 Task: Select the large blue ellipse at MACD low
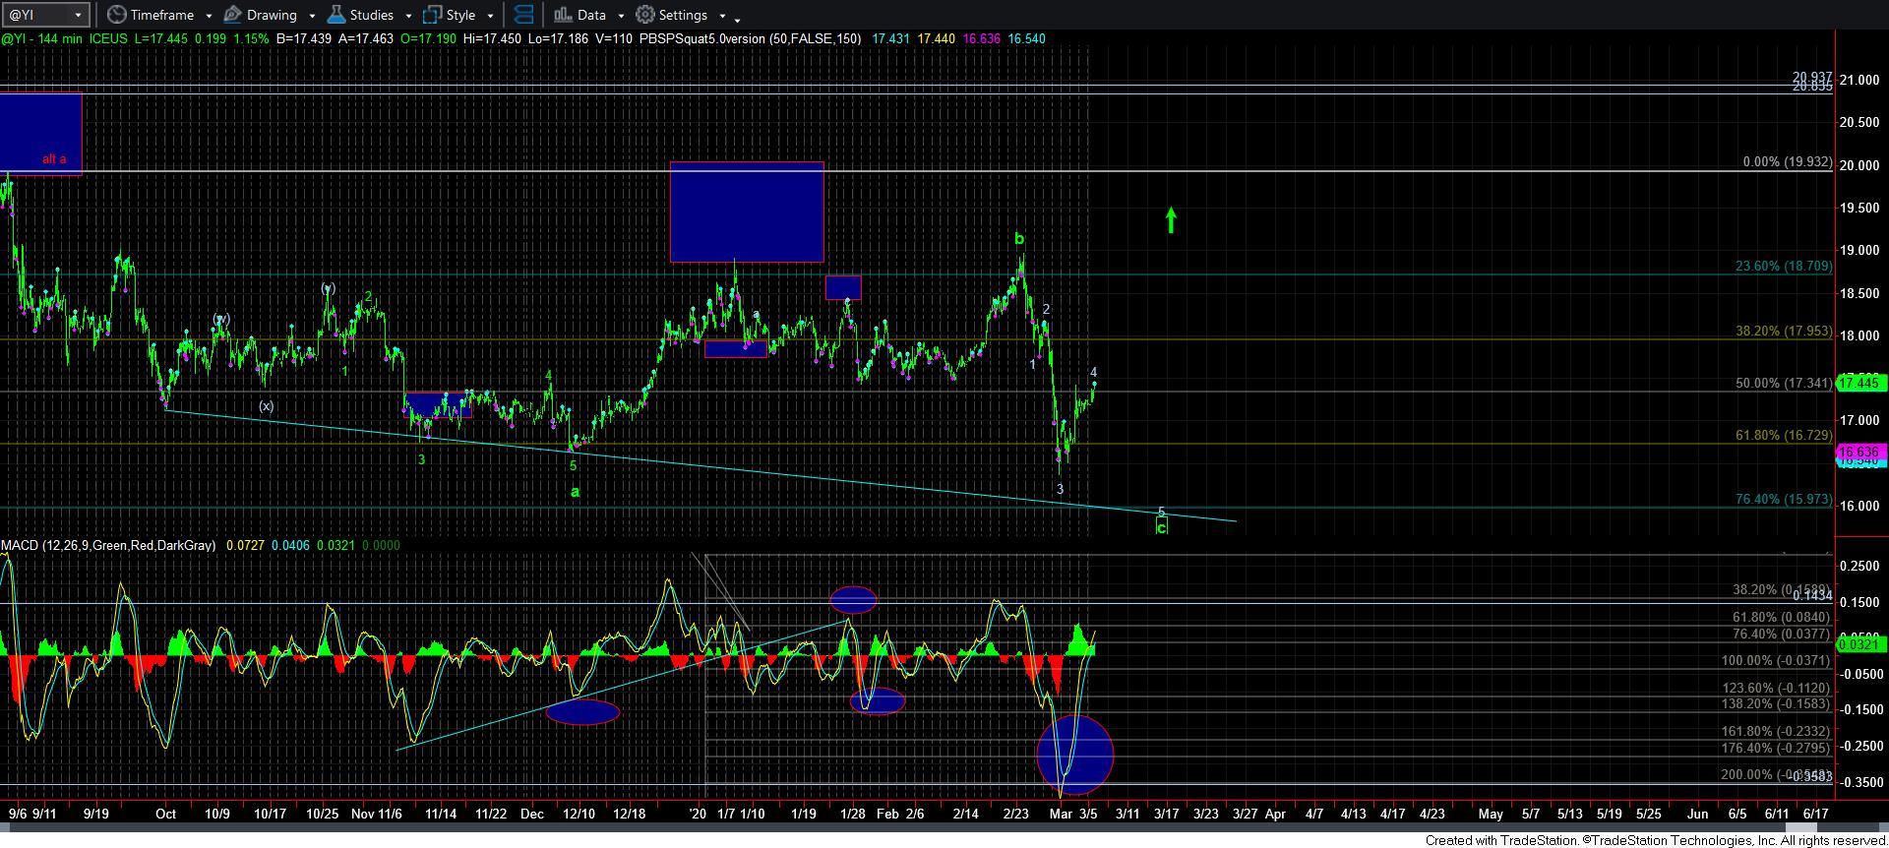click(1074, 754)
